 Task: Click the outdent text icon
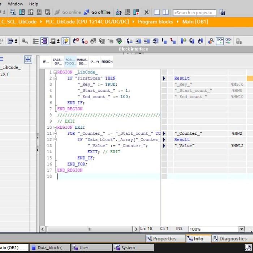click(147, 41)
